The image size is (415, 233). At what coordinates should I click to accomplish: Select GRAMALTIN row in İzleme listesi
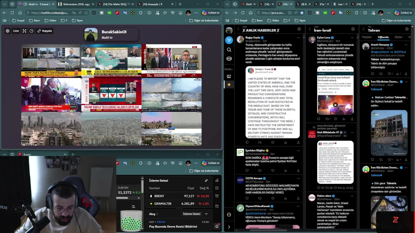180,204
